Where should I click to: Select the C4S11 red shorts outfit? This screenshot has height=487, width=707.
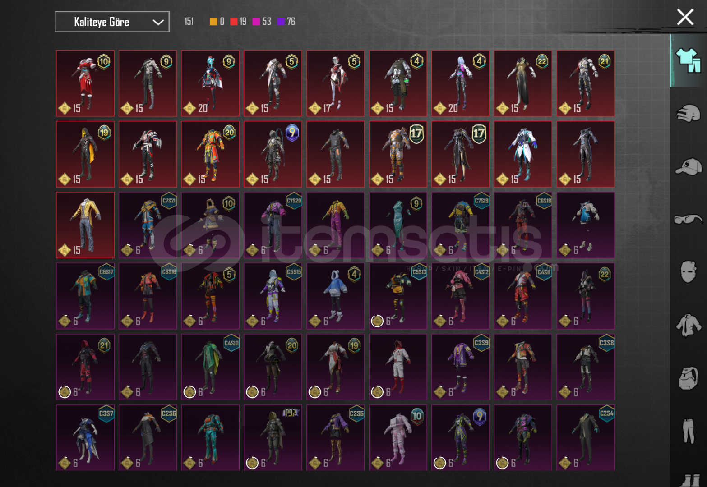pyautogui.click(x=523, y=296)
